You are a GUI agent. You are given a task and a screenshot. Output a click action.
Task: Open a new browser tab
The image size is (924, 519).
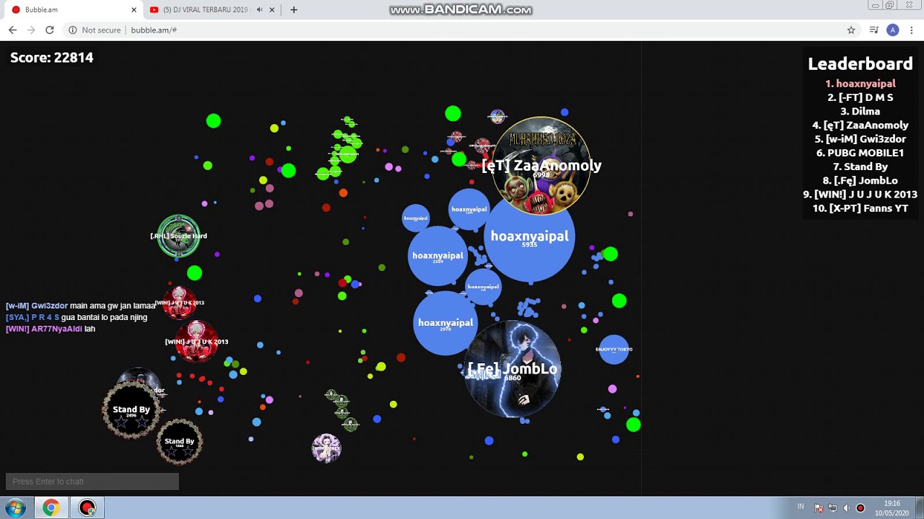coord(294,10)
